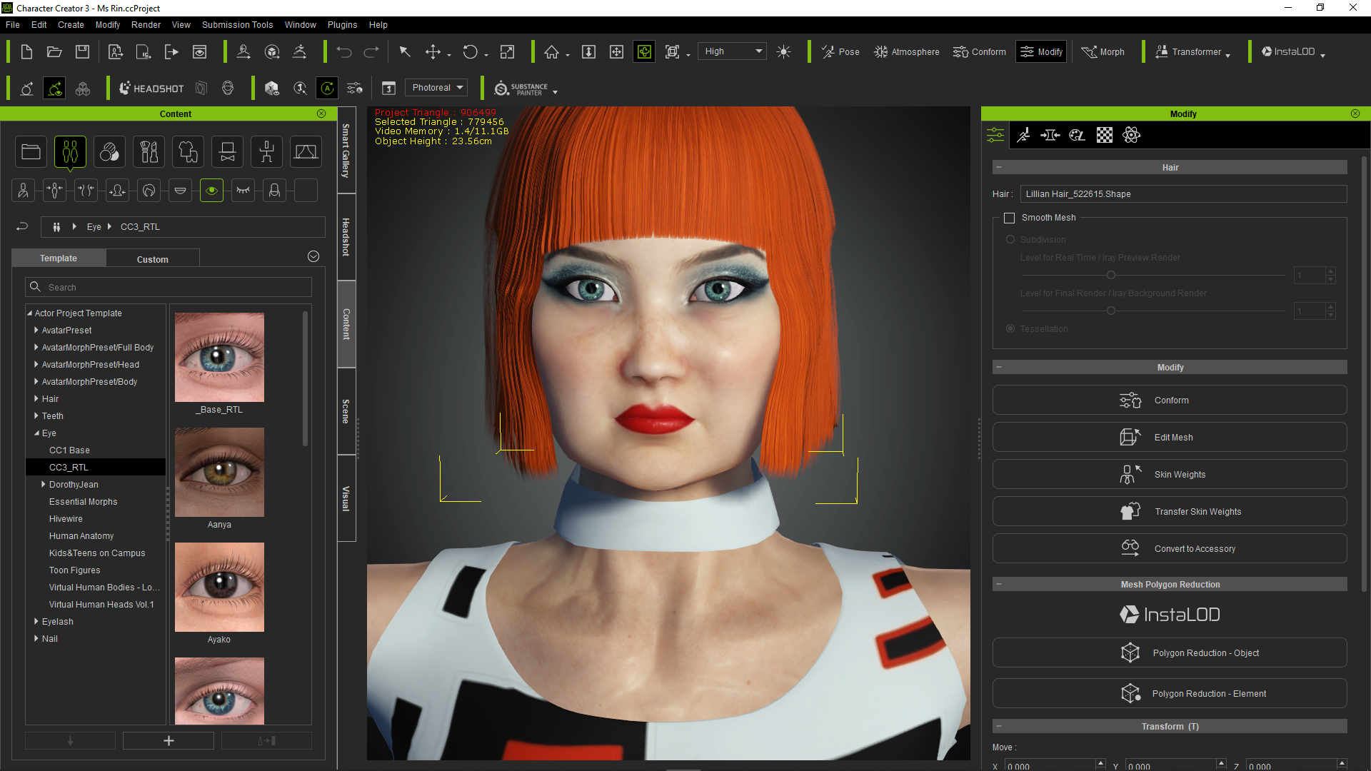Toggle the highlighted eye-preview icon on second toolbar

(54, 89)
